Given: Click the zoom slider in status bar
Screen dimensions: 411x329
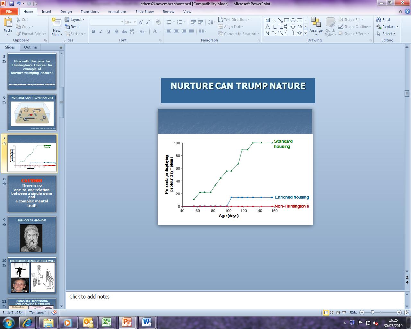Looking at the screenshot, I should click(372, 313).
